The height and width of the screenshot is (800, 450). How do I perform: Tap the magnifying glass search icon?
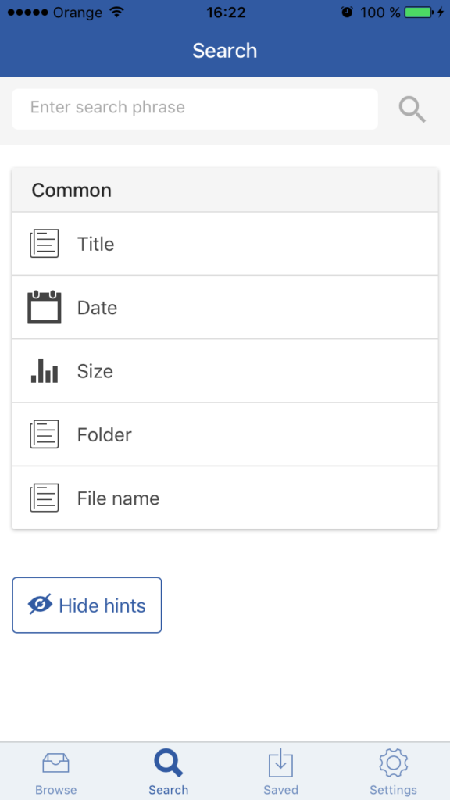click(x=412, y=109)
